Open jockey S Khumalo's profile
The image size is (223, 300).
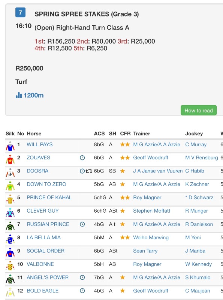(x=198, y=277)
